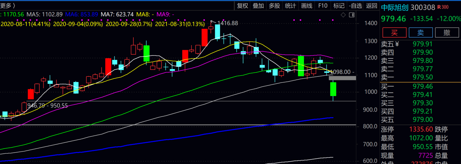The height and width of the screenshot is (164, 461).
Task: Select 卖五 ask price 979.91
Action: pos(423,44)
